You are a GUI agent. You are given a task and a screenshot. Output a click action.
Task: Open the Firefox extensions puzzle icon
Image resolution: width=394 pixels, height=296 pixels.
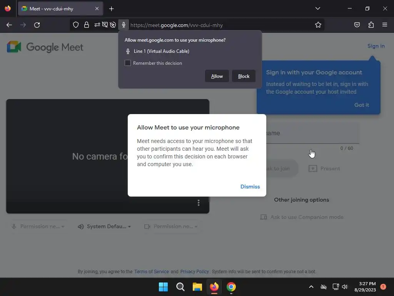(371, 25)
